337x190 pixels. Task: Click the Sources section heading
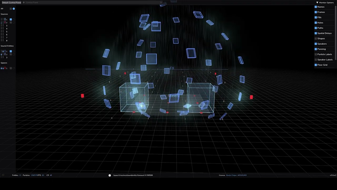point(4,14)
